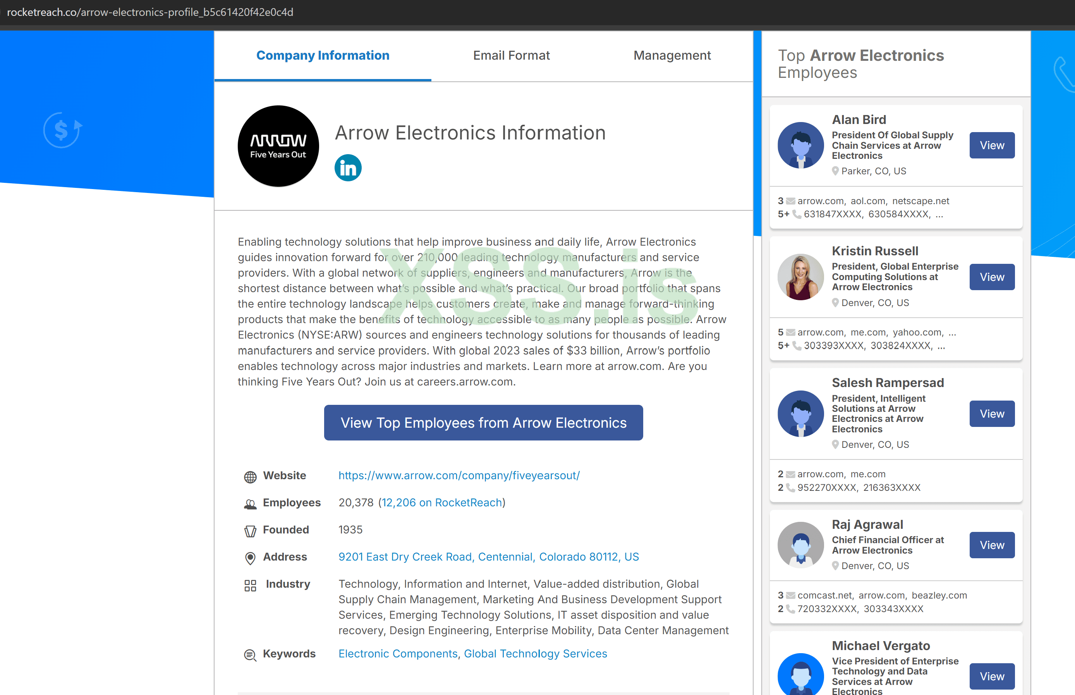The width and height of the screenshot is (1075, 695).
Task: Click View button for Raj Agrawal
Action: click(991, 545)
